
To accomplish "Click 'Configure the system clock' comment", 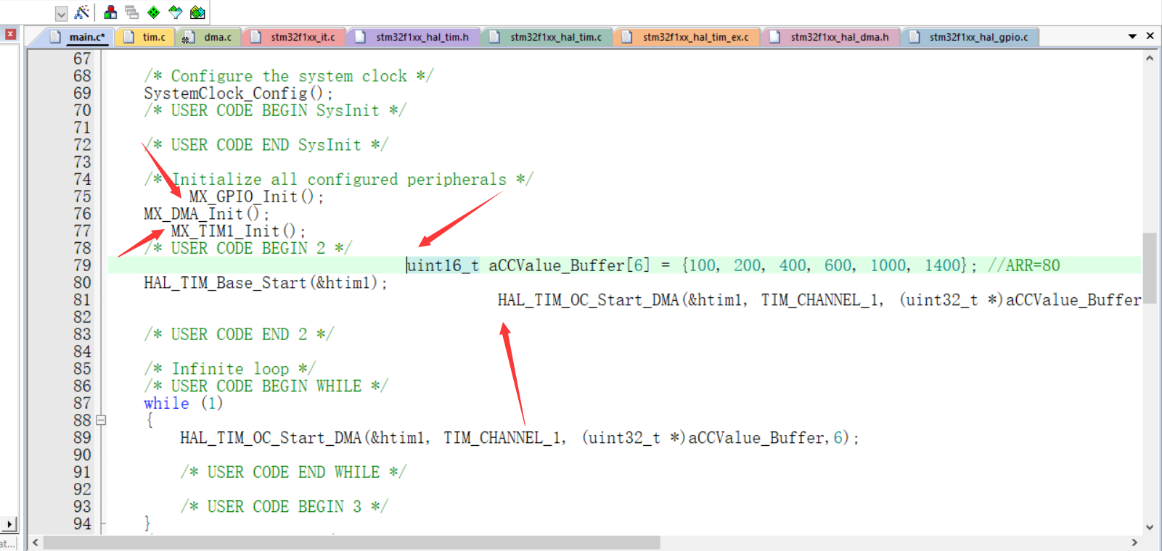I will point(289,76).
